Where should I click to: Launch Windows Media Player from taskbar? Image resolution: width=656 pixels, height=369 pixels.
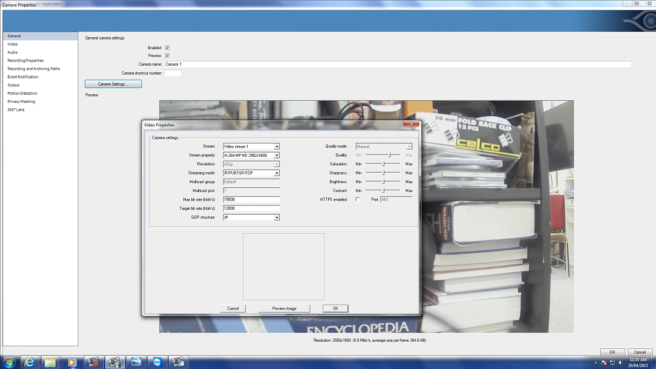pyautogui.click(x=72, y=362)
